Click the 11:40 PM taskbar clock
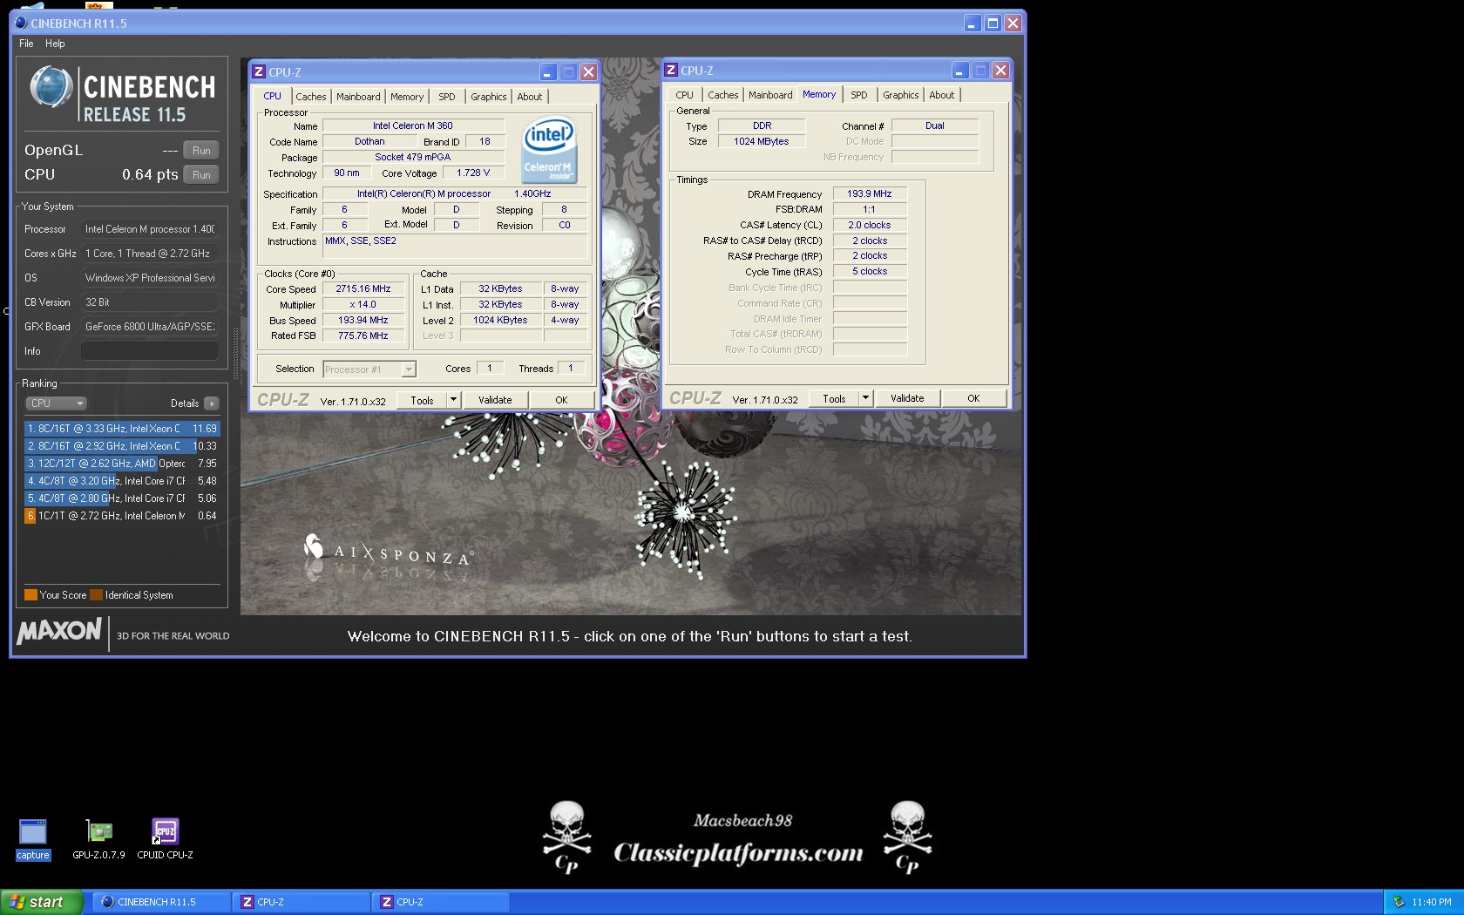 click(x=1432, y=902)
